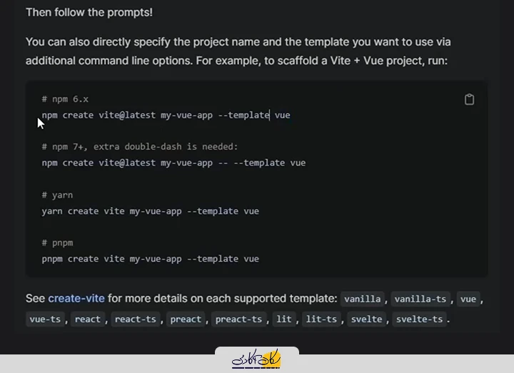Click the lit template tag
The width and height of the screenshot is (514, 373).
[284, 319]
